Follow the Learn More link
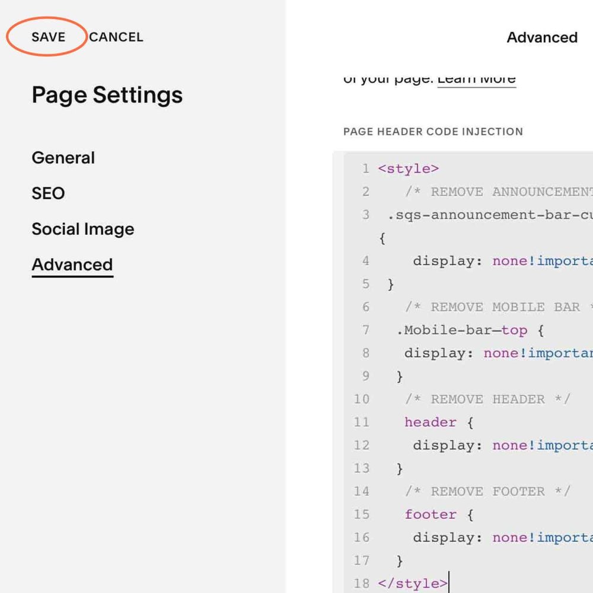This screenshot has height=593, width=593. (x=477, y=79)
